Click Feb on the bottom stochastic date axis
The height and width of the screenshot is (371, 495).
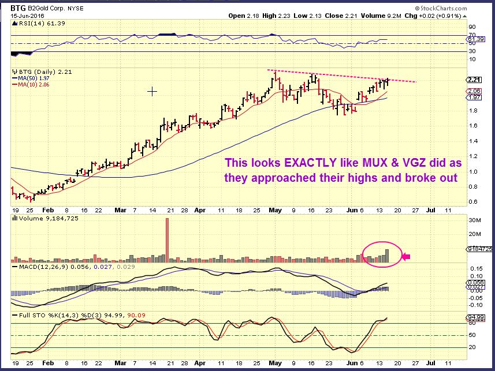tap(48, 363)
